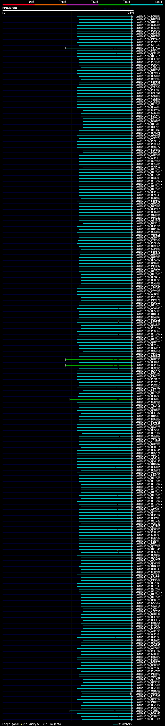Click the cyan ~100% legend segment

[147, 5]
